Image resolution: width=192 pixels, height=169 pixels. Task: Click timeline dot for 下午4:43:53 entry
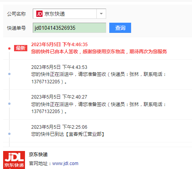9,74
